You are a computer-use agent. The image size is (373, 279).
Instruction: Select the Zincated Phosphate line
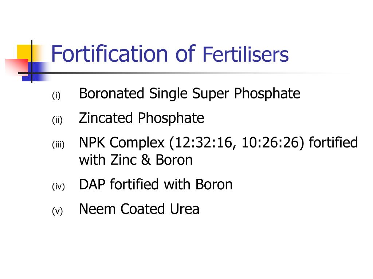(142, 118)
